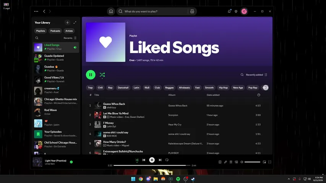Image resolution: width=326 pixels, height=183 pixels.
Task: Skip to next track
Action: tap(160, 160)
